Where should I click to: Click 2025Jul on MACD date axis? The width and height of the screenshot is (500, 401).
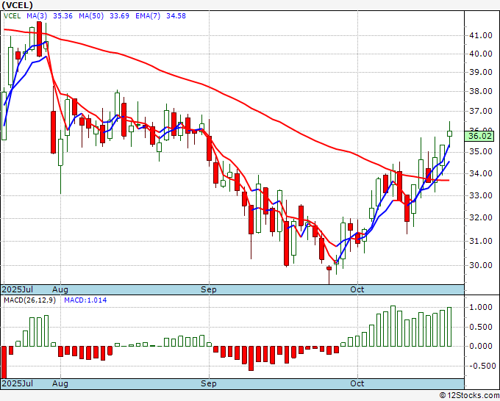18,383
